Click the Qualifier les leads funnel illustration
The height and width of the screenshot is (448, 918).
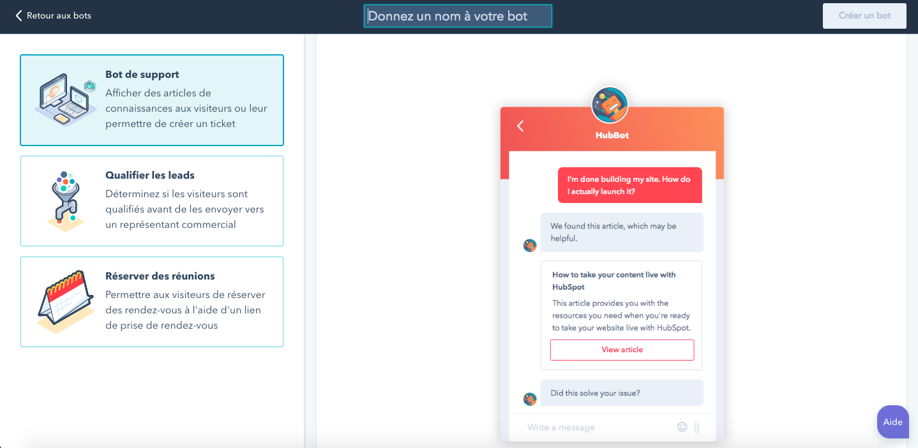coord(65,200)
